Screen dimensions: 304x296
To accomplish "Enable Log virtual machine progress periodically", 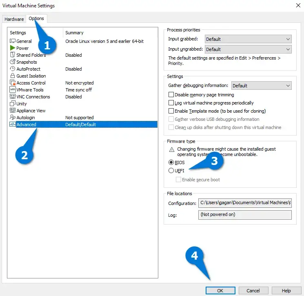I will point(171,103).
